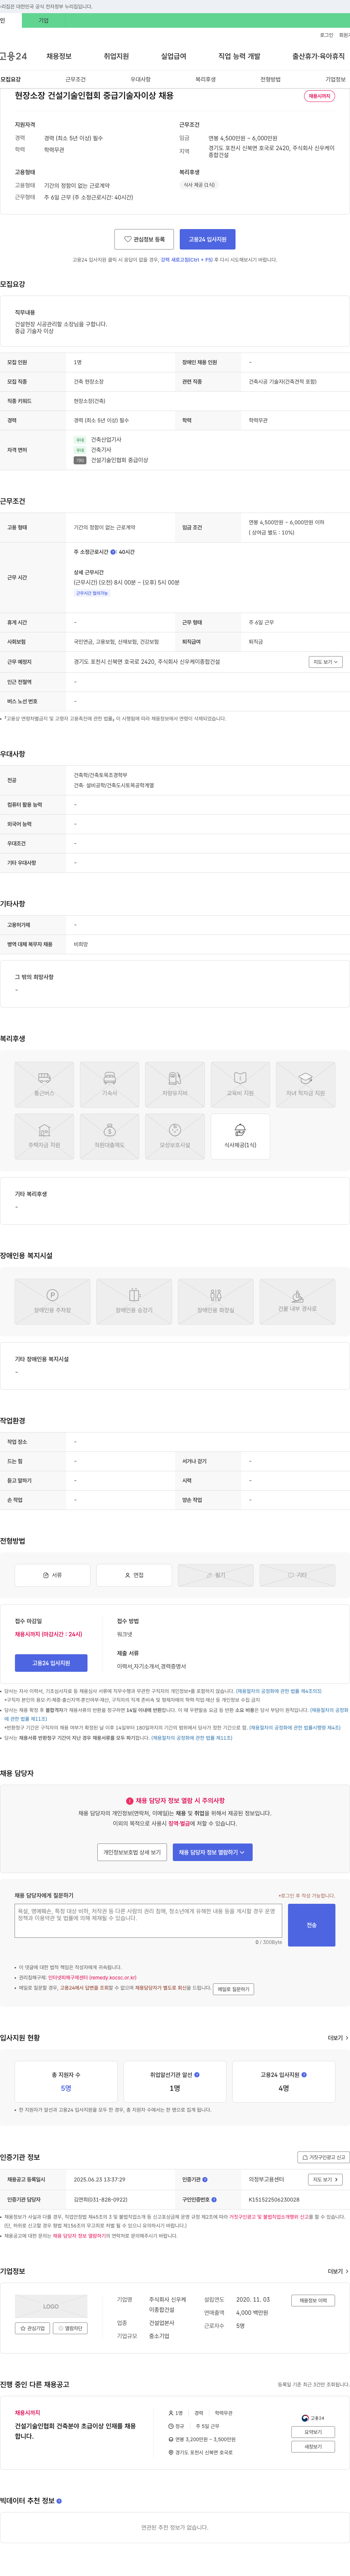
Task: Click the 필기 screening method tile
Action: [x=215, y=1575]
